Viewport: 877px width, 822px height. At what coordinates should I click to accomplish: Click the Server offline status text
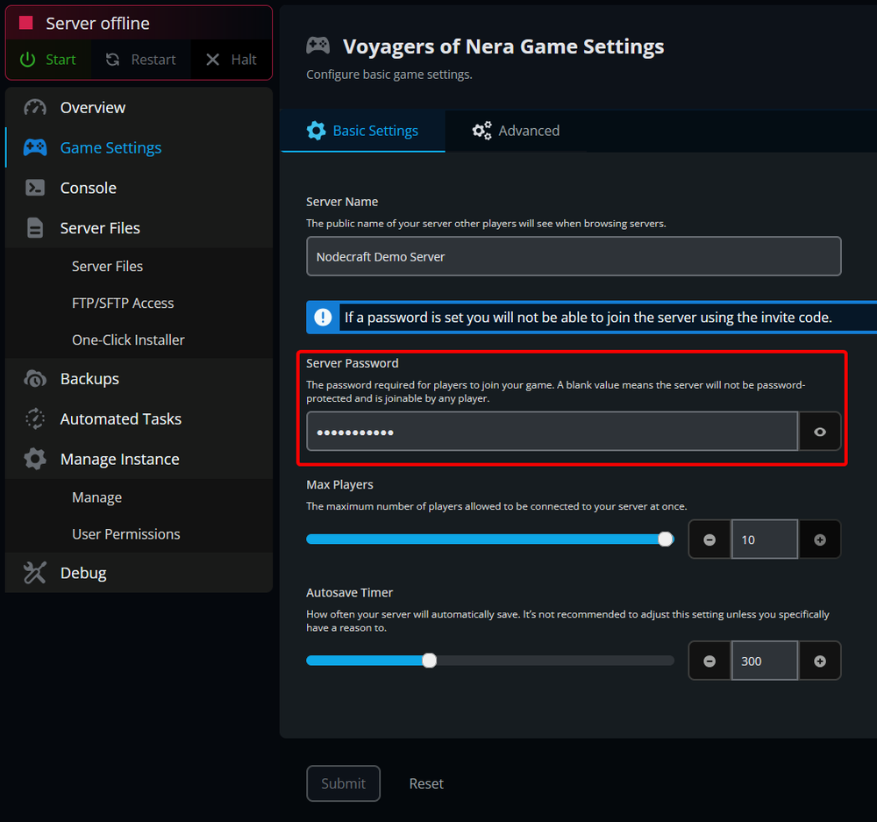coord(97,23)
